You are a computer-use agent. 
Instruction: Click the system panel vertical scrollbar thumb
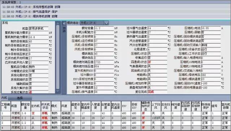[x=58, y=57]
